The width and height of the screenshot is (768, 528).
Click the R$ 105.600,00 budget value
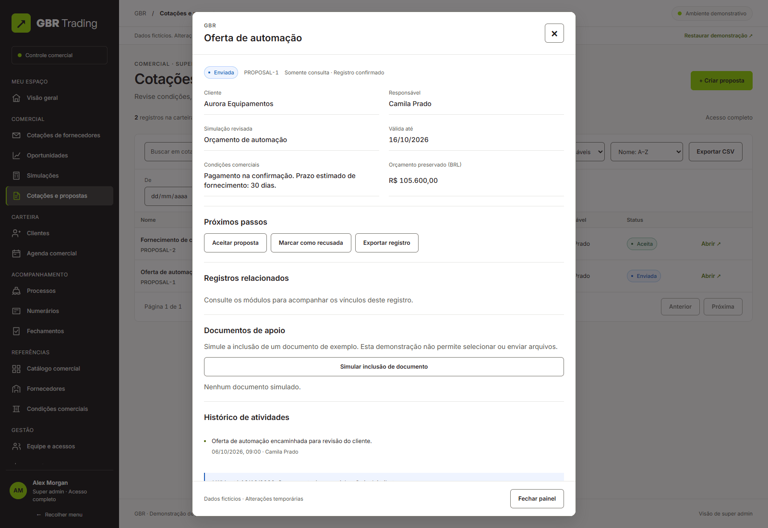pos(413,180)
